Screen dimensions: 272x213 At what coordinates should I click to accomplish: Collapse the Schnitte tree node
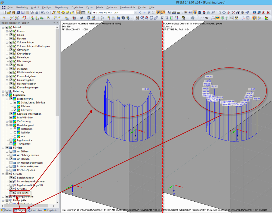click(x=3, y=174)
